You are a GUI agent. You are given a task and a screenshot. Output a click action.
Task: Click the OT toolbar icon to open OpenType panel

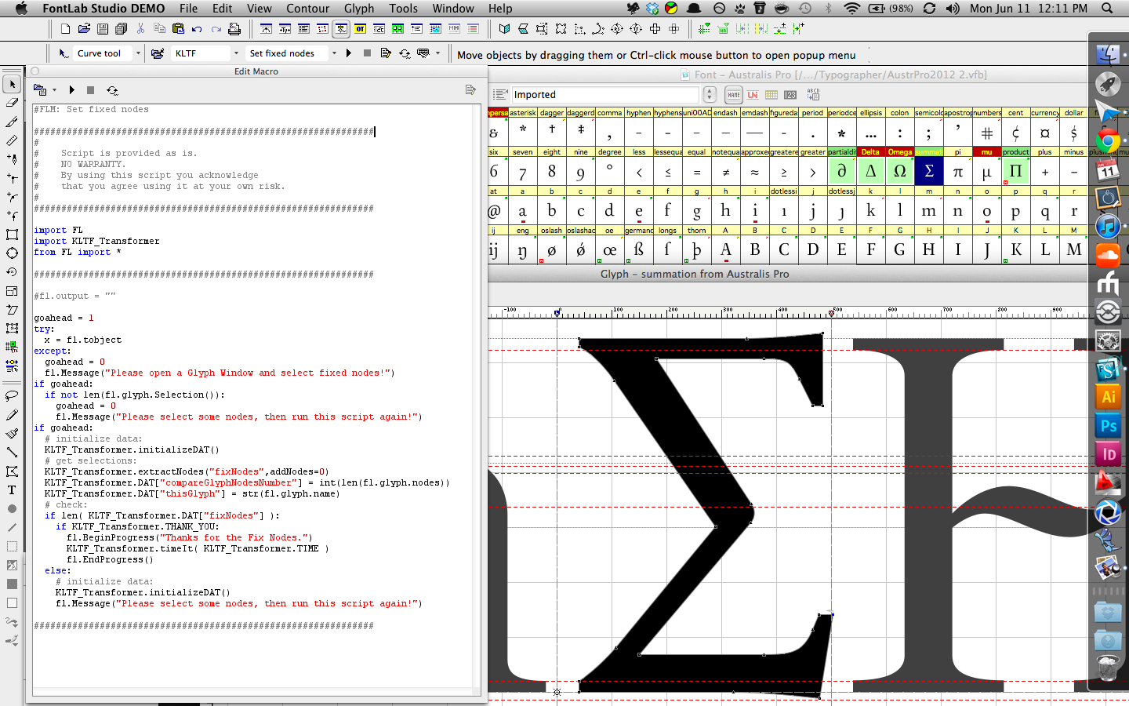point(361,29)
